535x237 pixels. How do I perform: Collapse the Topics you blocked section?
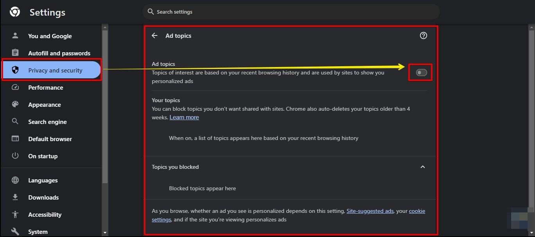tap(422, 167)
